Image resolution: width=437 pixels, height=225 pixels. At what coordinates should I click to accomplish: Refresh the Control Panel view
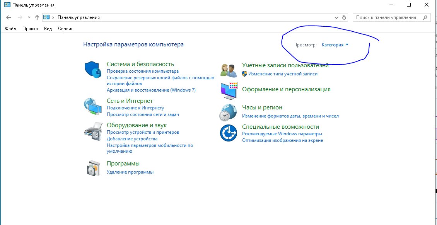pos(344,17)
